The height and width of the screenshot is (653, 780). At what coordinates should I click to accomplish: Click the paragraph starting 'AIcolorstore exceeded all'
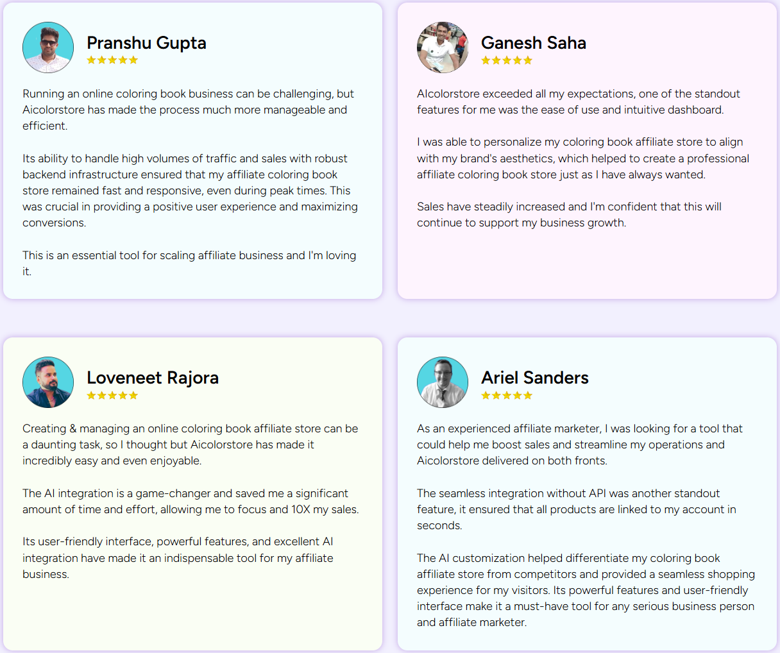[x=578, y=102]
